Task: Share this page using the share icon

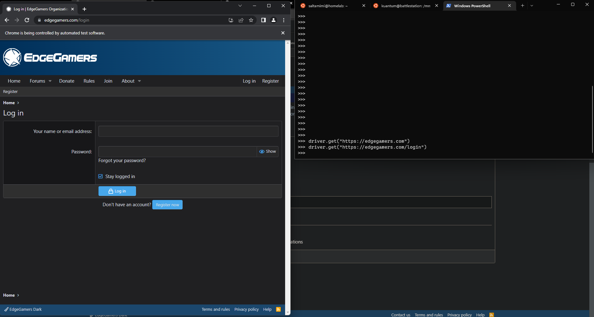Action: (241, 20)
